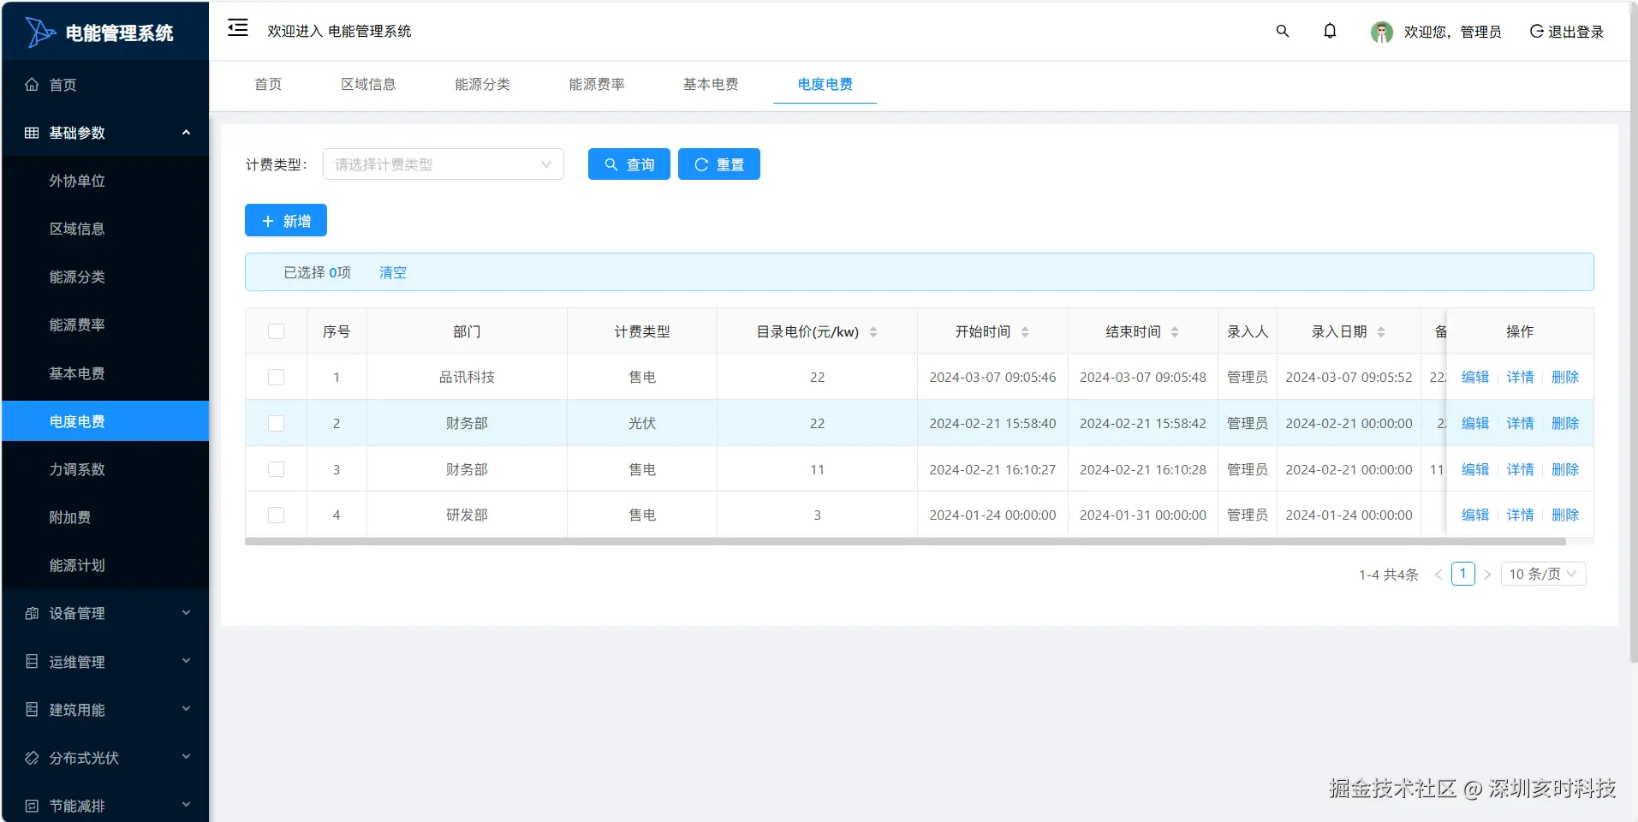
Task: Check the row for 研发部
Action: click(276, 515)
